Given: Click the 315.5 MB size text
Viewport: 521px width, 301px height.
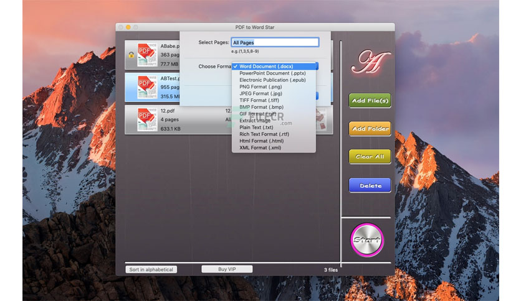Looking at the screenshot, I should (170, 96).
